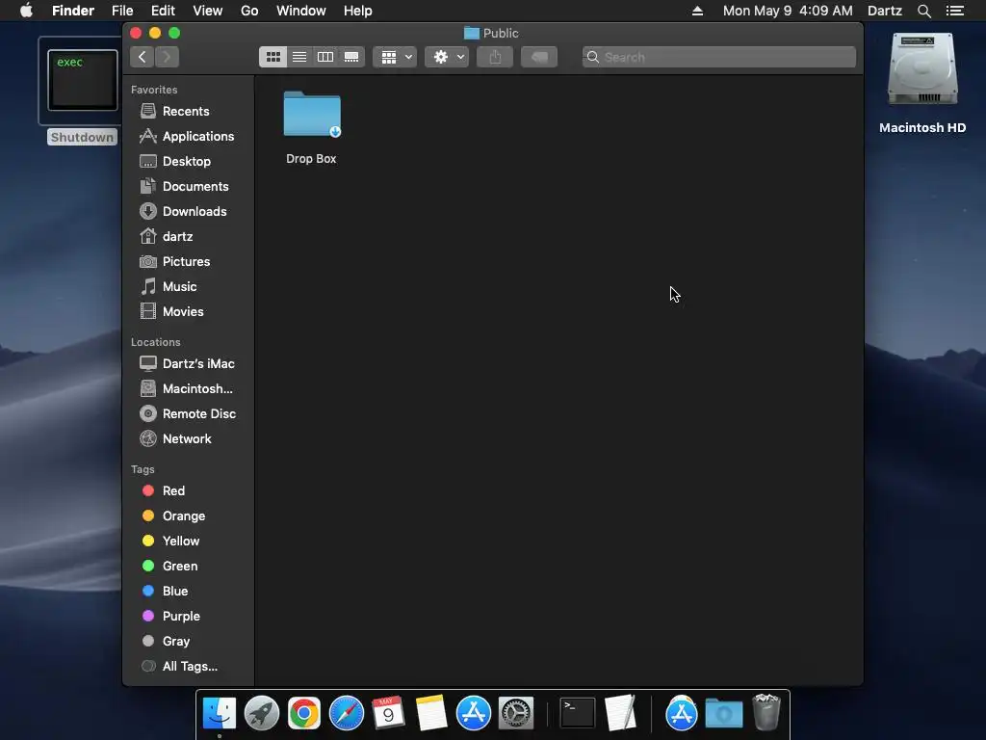Screen dimensions: 986x740
Task: Go forward with the right chevron button
Action: [x=167, y=57]
